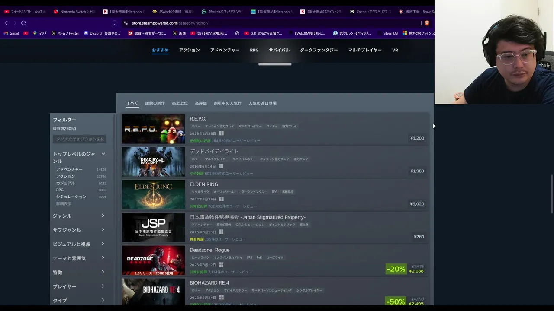Filter by RPG genre in the sidebar
Viewport: 554px width, 311px height.
(x=60, y=190)
